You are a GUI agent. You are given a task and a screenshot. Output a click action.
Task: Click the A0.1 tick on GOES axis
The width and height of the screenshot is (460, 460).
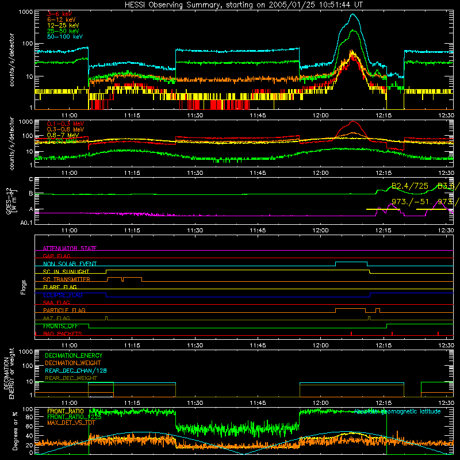(26, 223)
